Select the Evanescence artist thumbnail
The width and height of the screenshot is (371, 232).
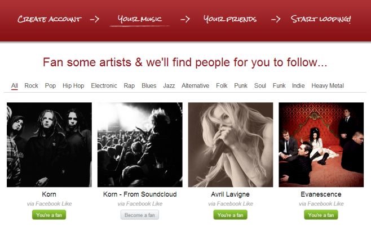coord(321,144)
